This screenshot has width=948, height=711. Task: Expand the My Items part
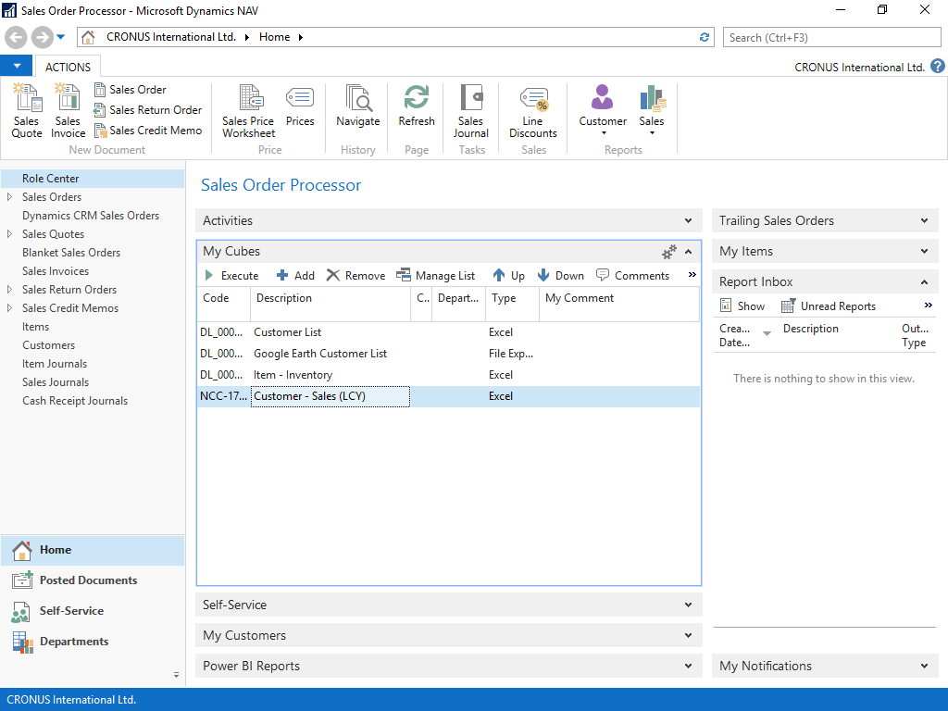pyautogui.click(x=925, y=252)
